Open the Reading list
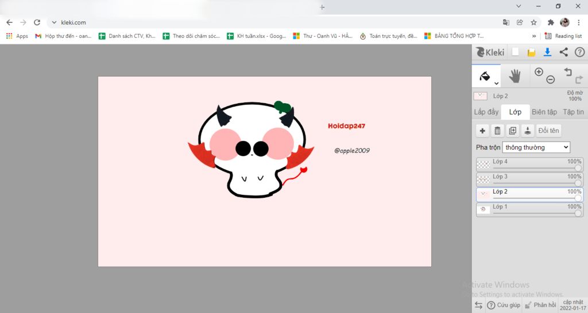This screenshot has height=313, width=588. (x=563, y=36)
